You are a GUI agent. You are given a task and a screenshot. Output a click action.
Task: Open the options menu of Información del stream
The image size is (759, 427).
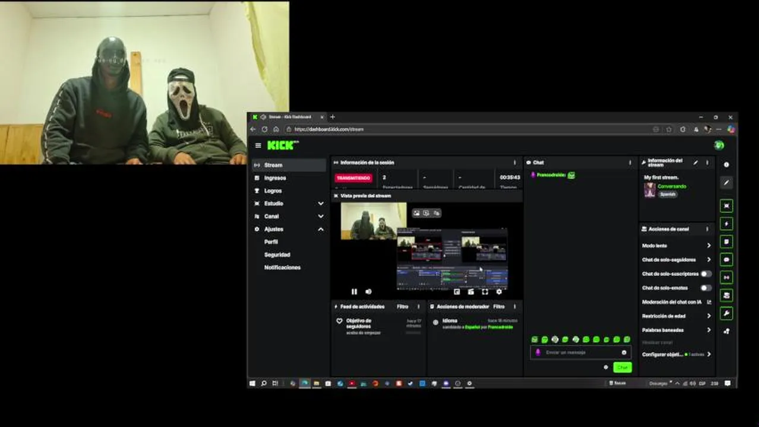click(707, 162)
